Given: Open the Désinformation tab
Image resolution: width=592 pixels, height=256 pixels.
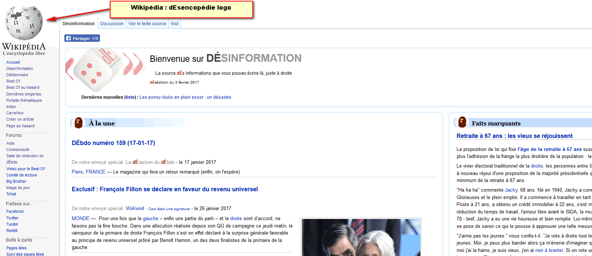Looking at the screenshot, I should 78,24.
